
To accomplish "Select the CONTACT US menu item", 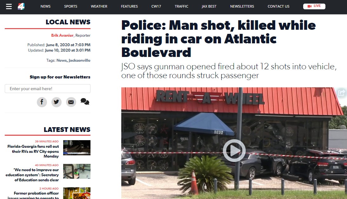I will click(278, 6).
